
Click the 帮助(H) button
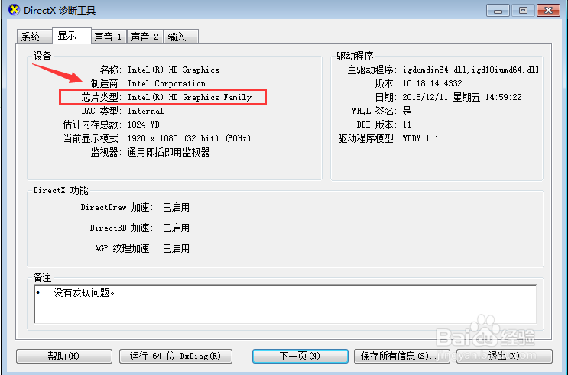[x=64, y=356]
